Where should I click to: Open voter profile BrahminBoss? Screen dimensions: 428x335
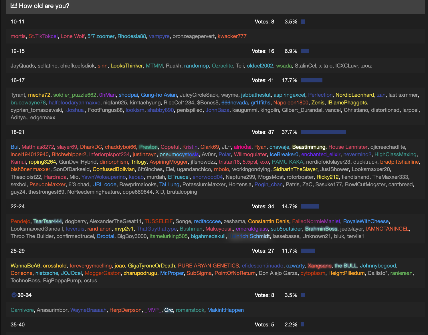pyautogui.click(x=321, y=229)
